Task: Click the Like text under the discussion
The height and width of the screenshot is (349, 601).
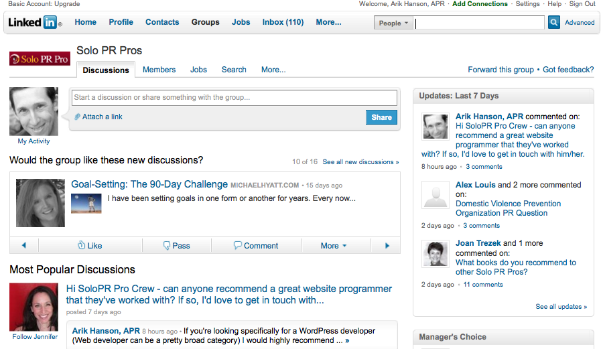Action: point(94,246)
